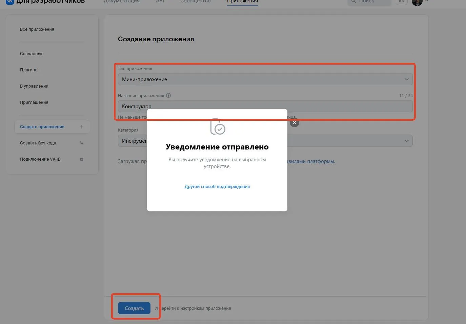The width and height of the screenshot is (466, 324).
Task: Click the Уведомление отправлено heading
Action: click(217, 147)
